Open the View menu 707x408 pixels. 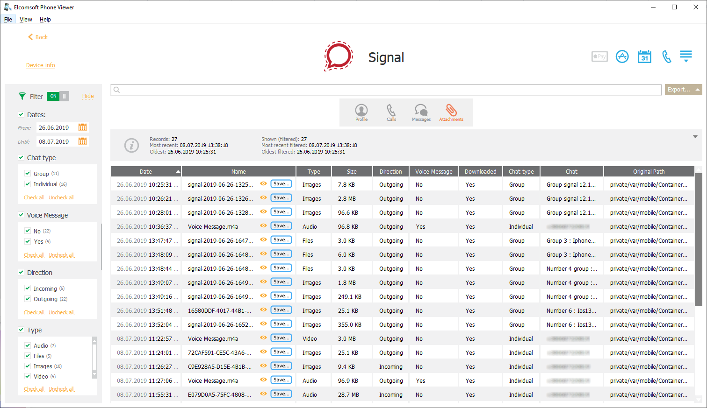tap(26, 20)
